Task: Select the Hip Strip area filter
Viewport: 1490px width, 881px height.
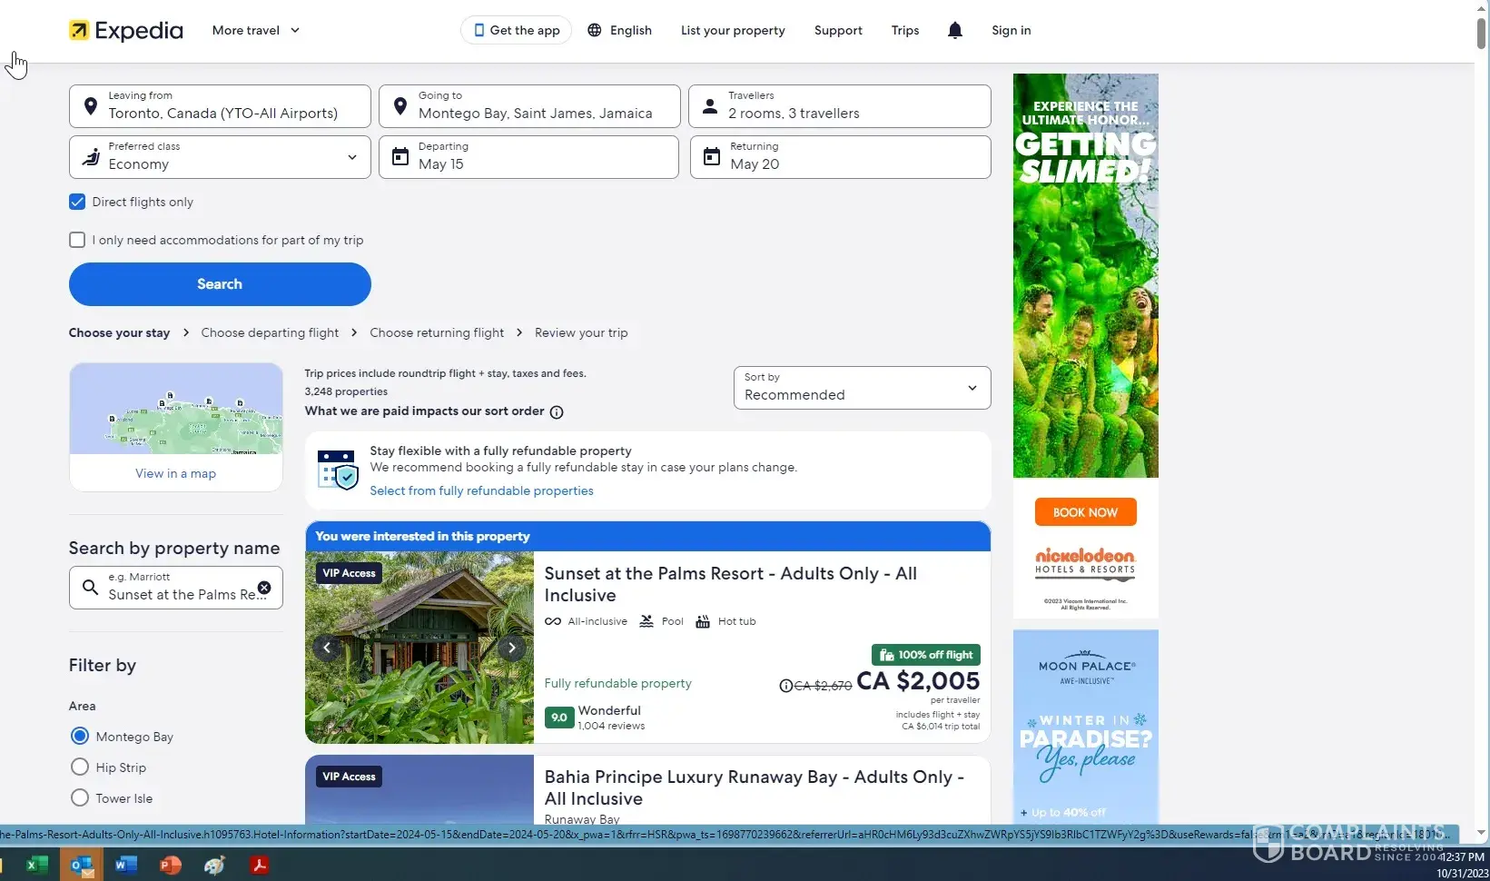Action: click(80, 767)
